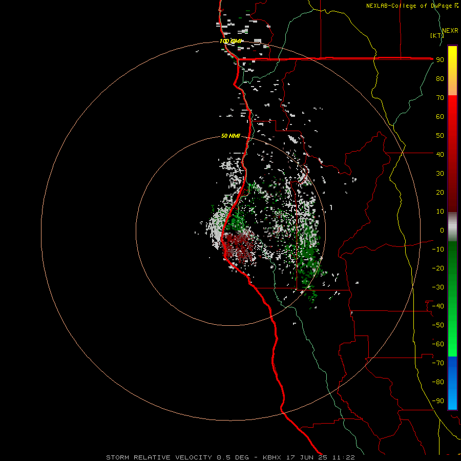Click the positive 20 scale value
Screen dimensions: 461x461
440,192
